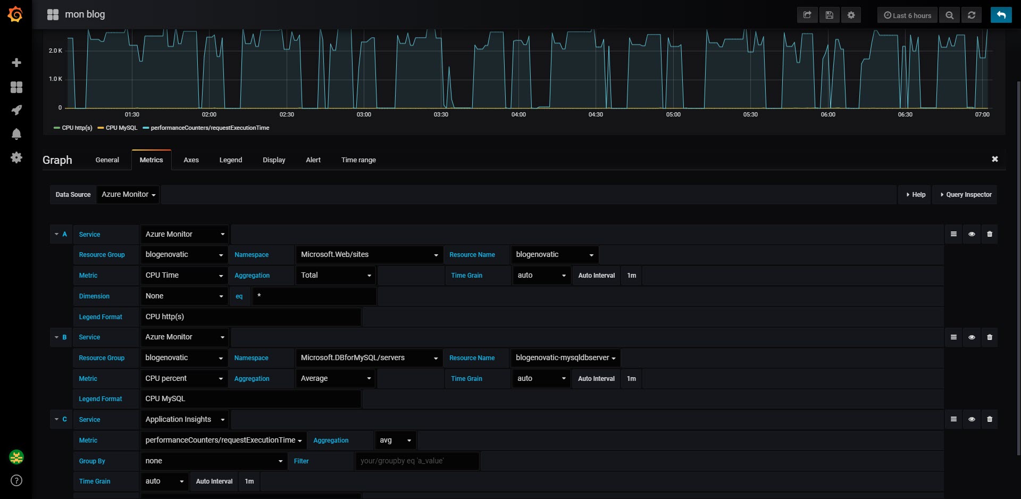Viewport: 1021px width, 499px height.
Task: Open Dimension None dropdown
Action: tap(184, 296)
